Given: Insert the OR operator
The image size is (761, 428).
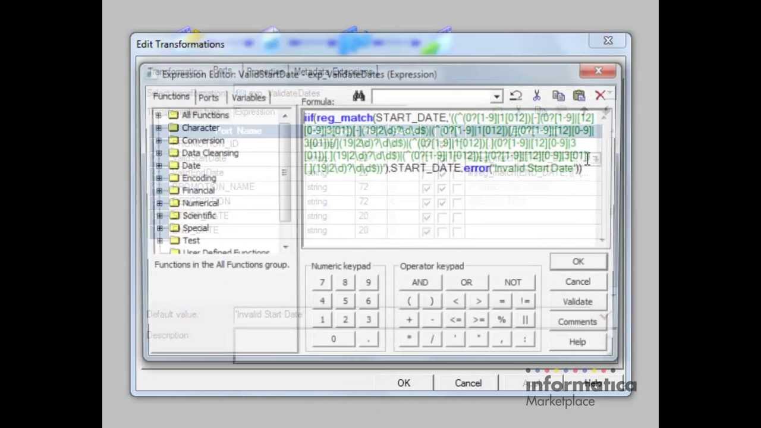Looking at the screenshot, I should click(x=466, y=282).
